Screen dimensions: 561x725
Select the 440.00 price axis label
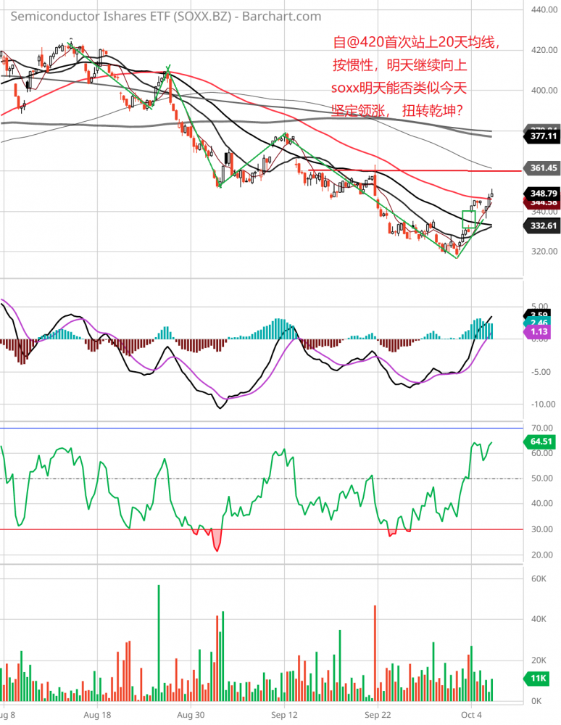(542, 10)
